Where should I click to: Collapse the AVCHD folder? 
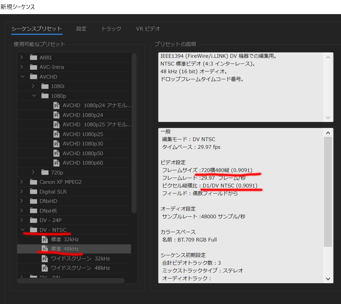click(22, 77)
